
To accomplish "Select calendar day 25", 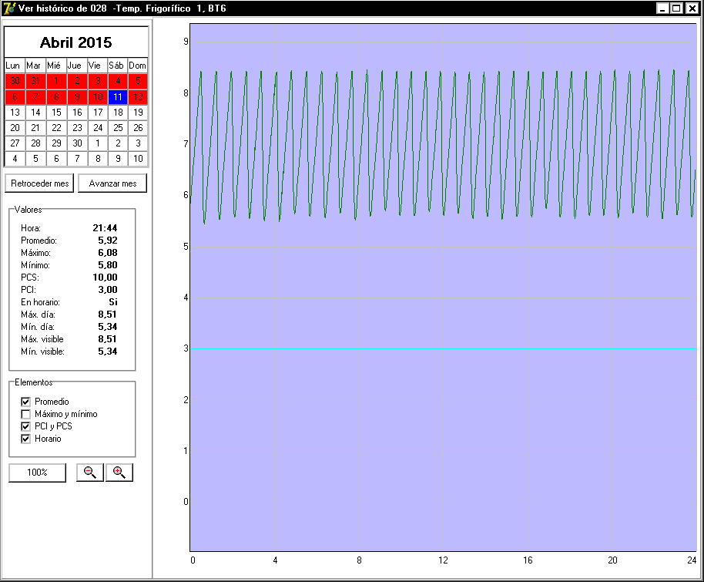I will [118, 128].
